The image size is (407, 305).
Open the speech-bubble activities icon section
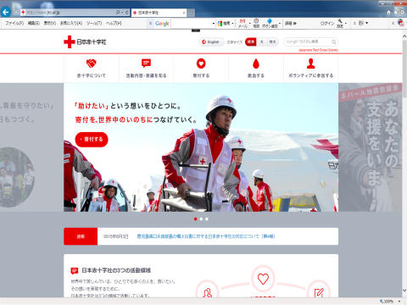point(146,63)
